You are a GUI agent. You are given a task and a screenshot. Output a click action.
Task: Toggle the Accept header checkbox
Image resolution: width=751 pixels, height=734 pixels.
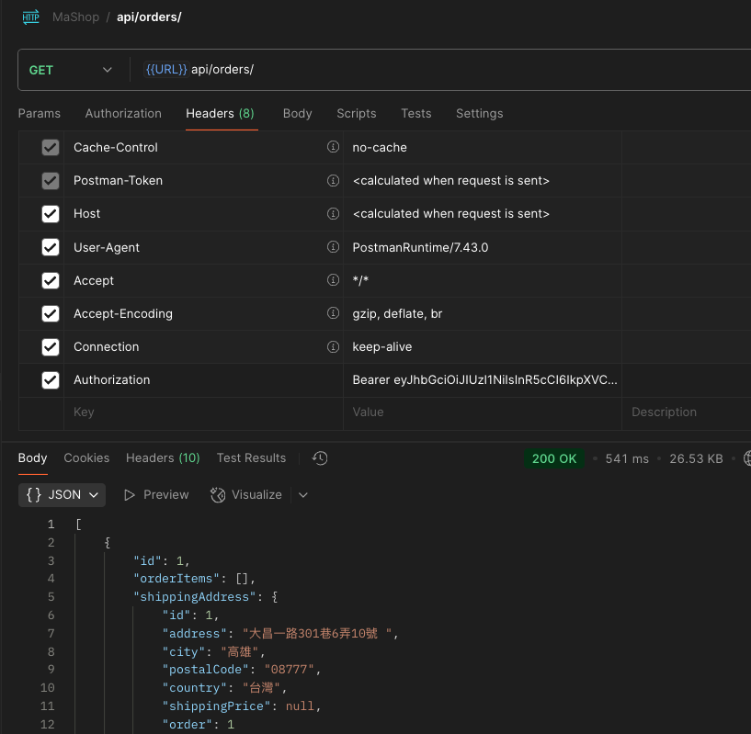pos(51,280)
